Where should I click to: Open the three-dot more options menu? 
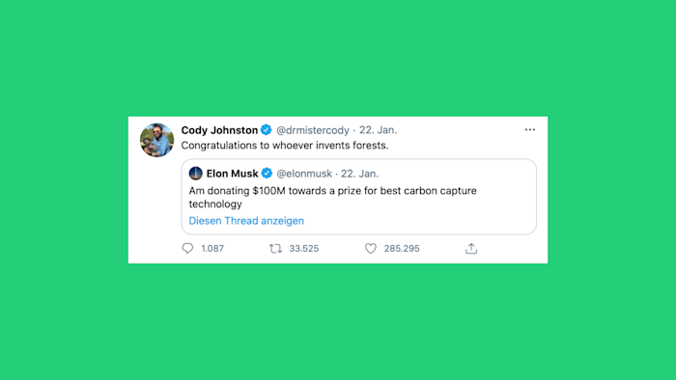click(x=530, y=129)
